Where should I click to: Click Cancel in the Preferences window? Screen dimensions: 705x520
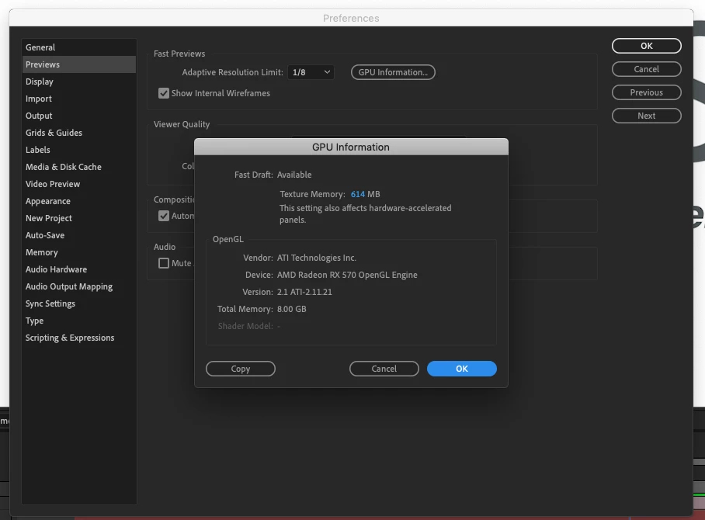647,69
